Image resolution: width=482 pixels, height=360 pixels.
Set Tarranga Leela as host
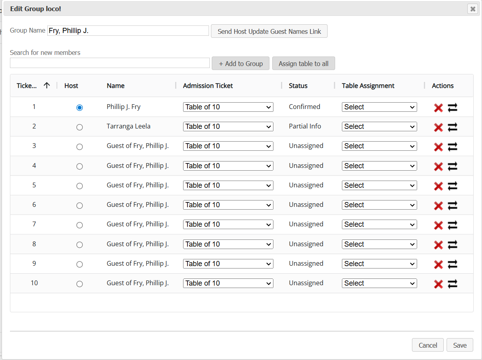pos(80,127)
